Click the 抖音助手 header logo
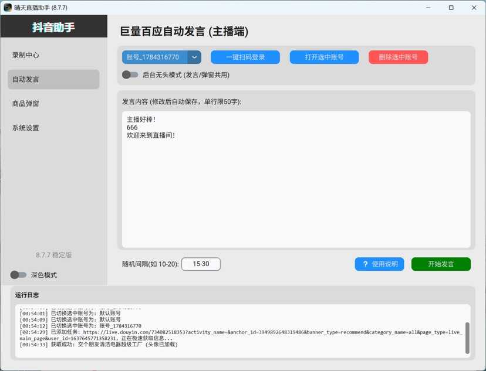The width and height of the screenshot is (486, 371). point(53,27)
